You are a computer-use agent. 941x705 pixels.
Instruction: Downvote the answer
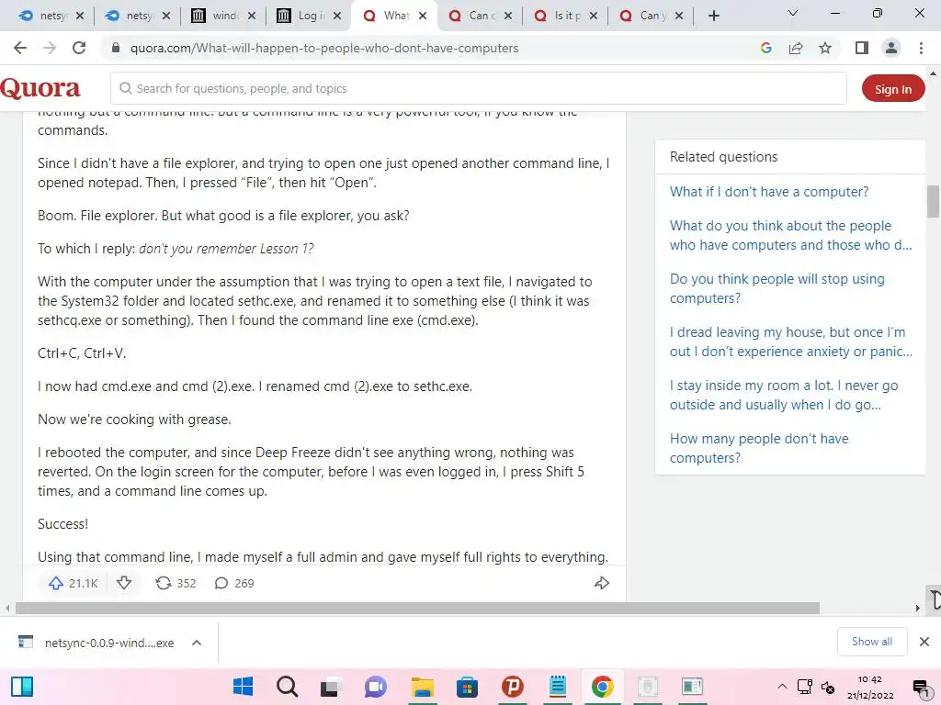pyautogui.click(x=124, y=583)
